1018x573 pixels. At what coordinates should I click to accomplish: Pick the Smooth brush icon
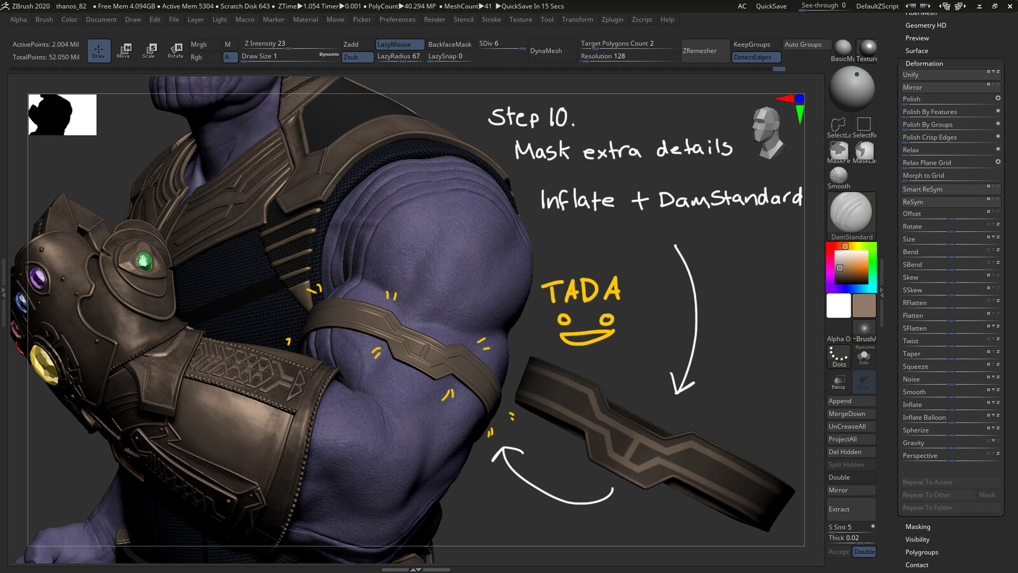839,178
